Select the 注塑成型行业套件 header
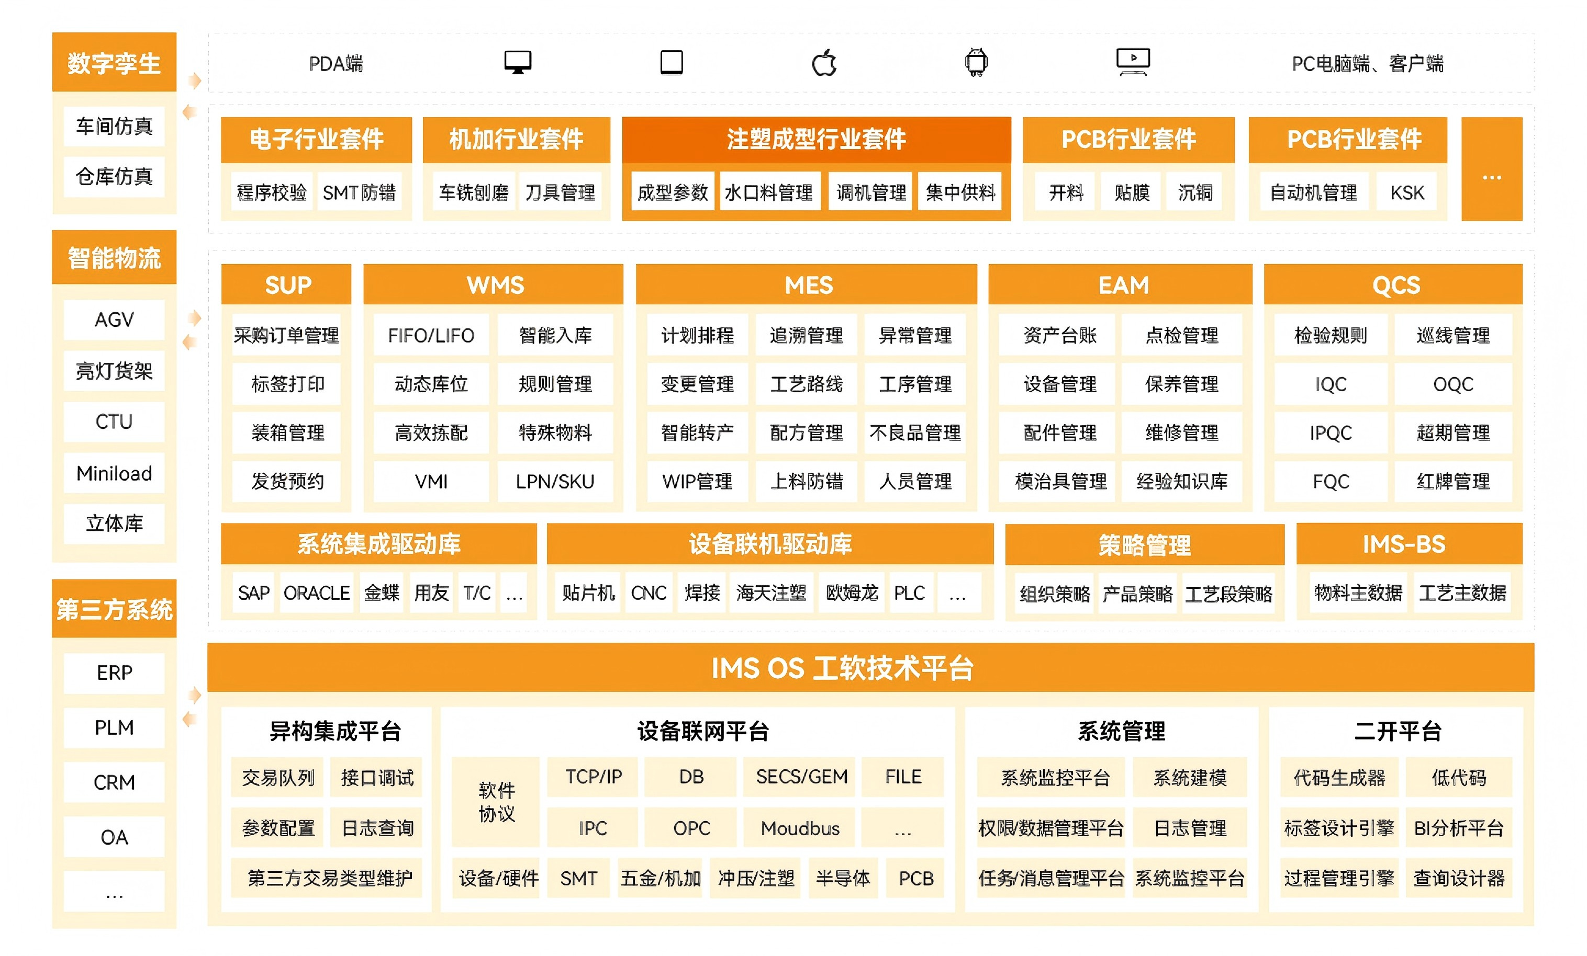This screenshot has width=1587, height=956. coord(816,139)
